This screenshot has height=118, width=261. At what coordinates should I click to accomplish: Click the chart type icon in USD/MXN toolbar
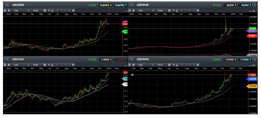[x=5, y=10]
